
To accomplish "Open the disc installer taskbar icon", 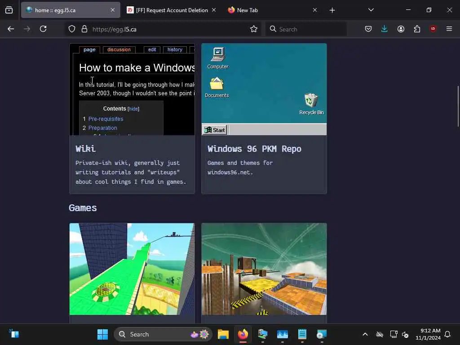I will click(322, 334).
